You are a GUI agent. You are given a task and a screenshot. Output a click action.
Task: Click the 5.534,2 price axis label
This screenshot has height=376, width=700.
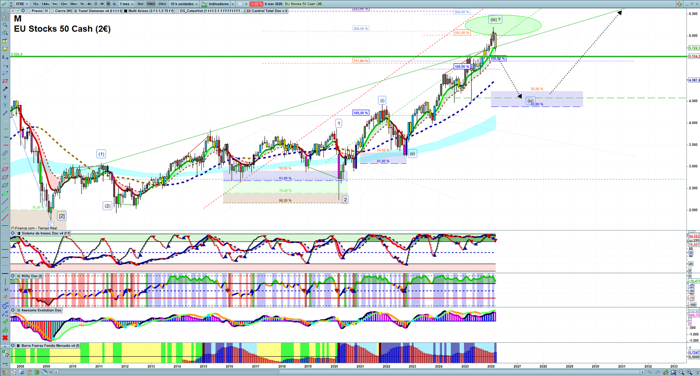point(694,56)
